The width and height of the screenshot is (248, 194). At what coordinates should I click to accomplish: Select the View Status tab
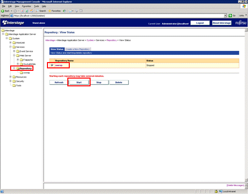tap(57, 49)
